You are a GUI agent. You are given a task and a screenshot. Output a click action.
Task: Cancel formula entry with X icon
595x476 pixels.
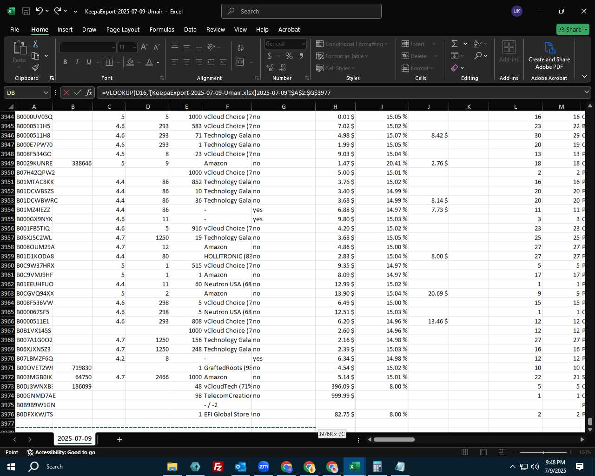pos(66,93)
